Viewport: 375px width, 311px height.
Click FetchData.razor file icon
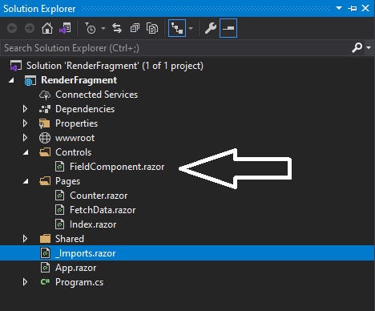59,210
